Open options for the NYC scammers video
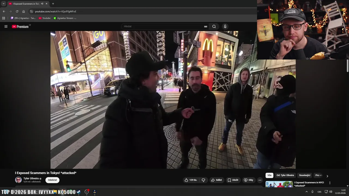Viewport: 349px width, 196px height. click(330, 183)
